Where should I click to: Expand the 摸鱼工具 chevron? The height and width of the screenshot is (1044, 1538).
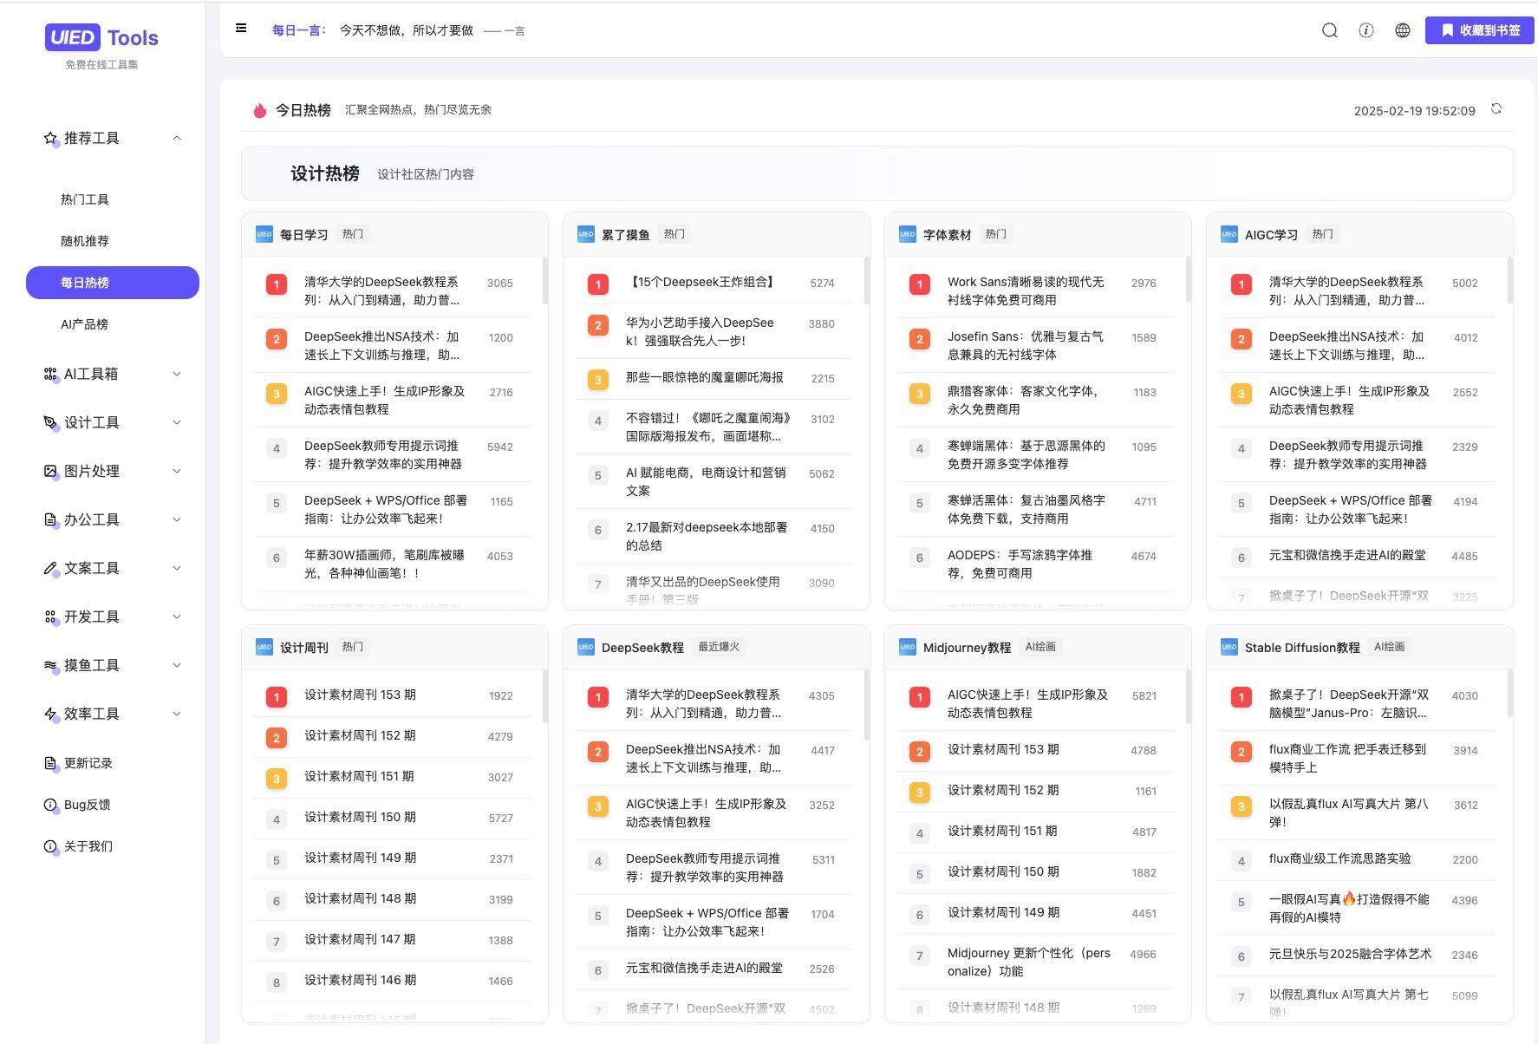tap(177, 665)
